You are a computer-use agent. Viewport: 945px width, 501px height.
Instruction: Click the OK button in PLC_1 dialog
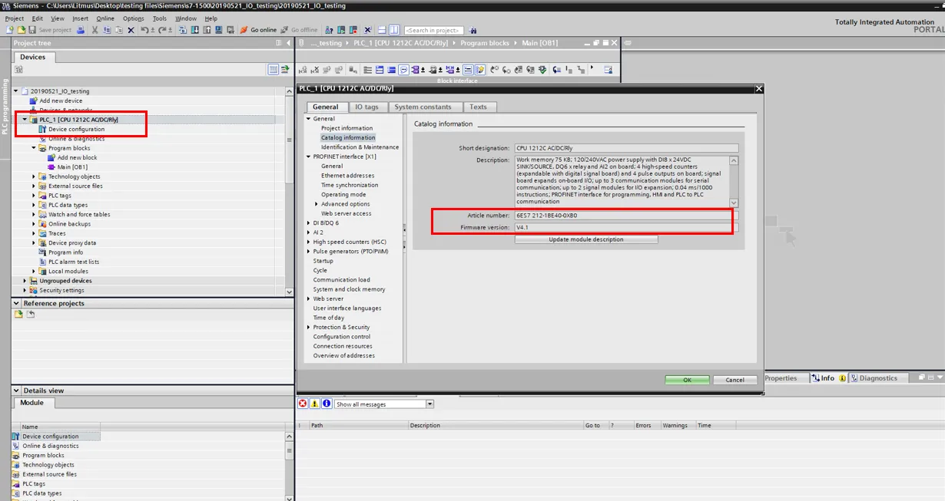tap(687, 380)
